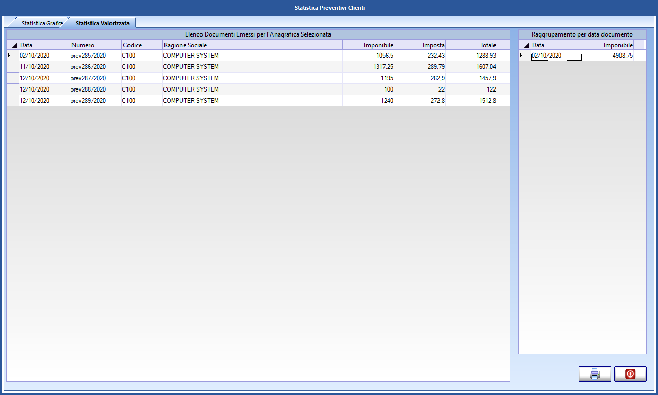Click the Totale column header
658x395 pixels.
pyautogui.click(x=471, y=45)
